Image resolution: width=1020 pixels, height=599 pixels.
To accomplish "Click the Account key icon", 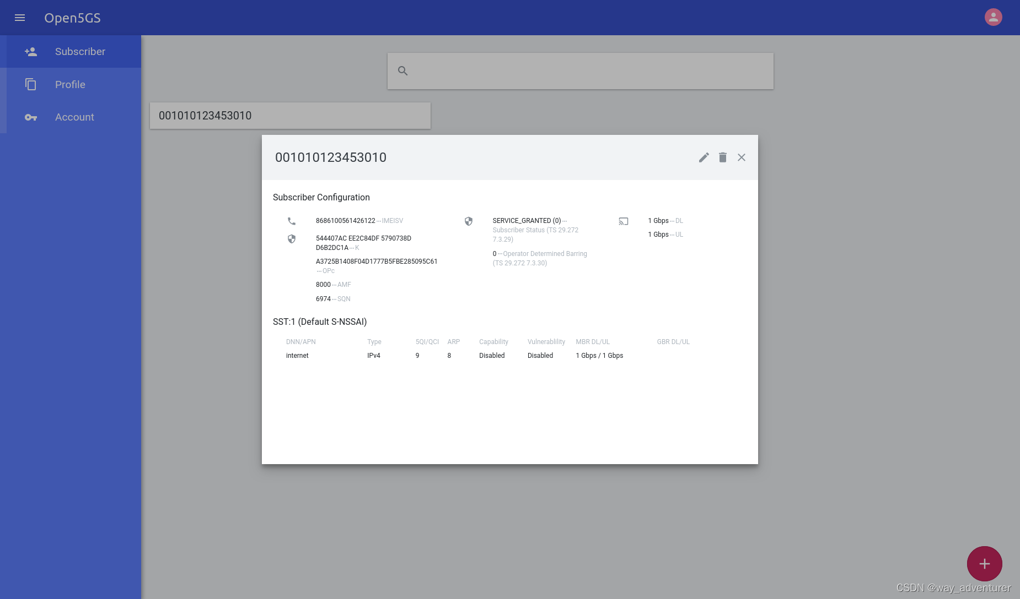I will [x=31, y=117].
